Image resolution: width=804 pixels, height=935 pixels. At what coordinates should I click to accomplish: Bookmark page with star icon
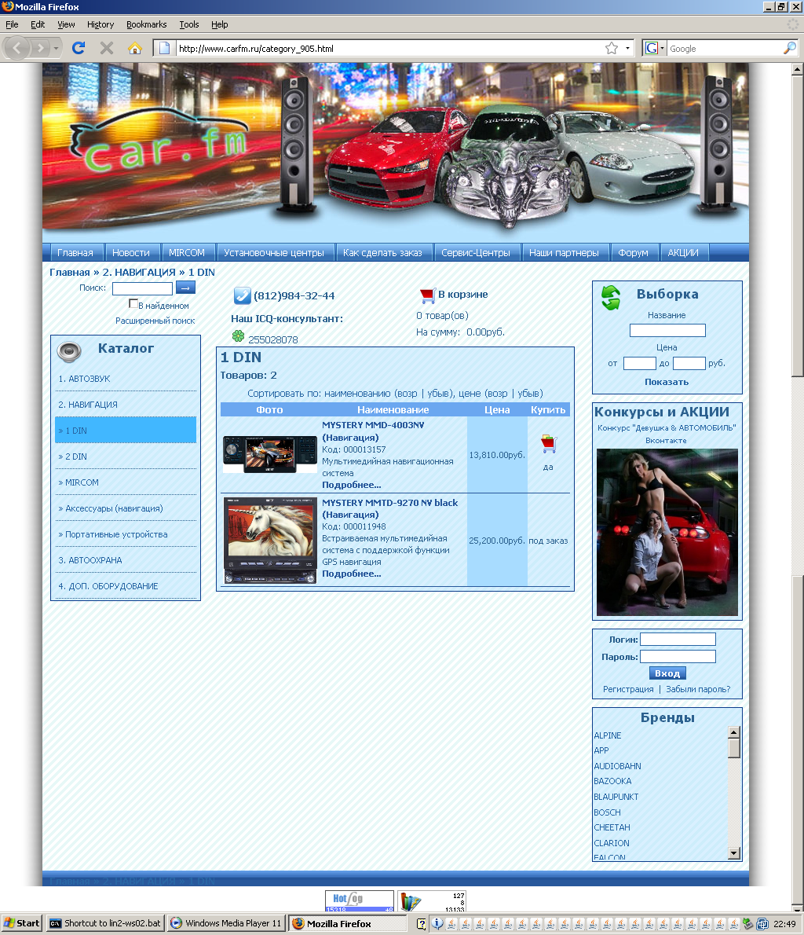[x=612, y=48]
